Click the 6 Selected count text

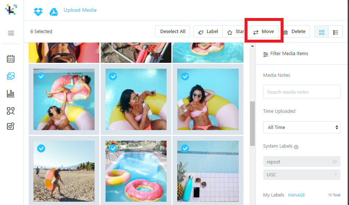tap(41, 31)
